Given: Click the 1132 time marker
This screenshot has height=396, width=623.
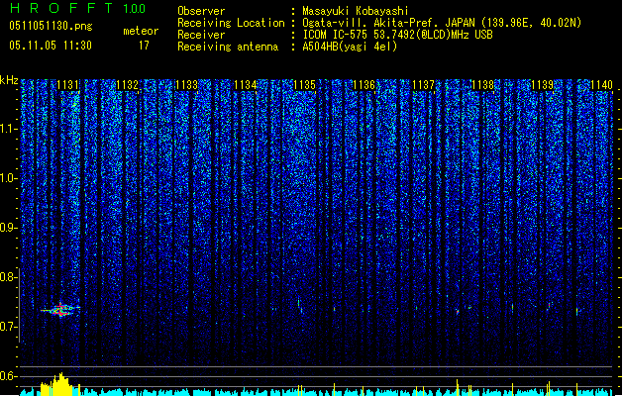Looking at the screenshot, I should click(127, 85).
